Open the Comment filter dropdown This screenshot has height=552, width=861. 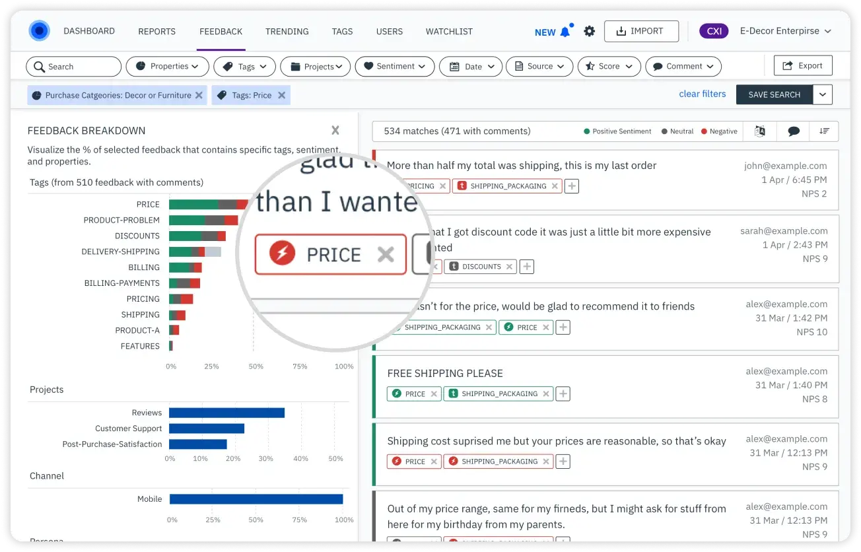click(683, 67)
